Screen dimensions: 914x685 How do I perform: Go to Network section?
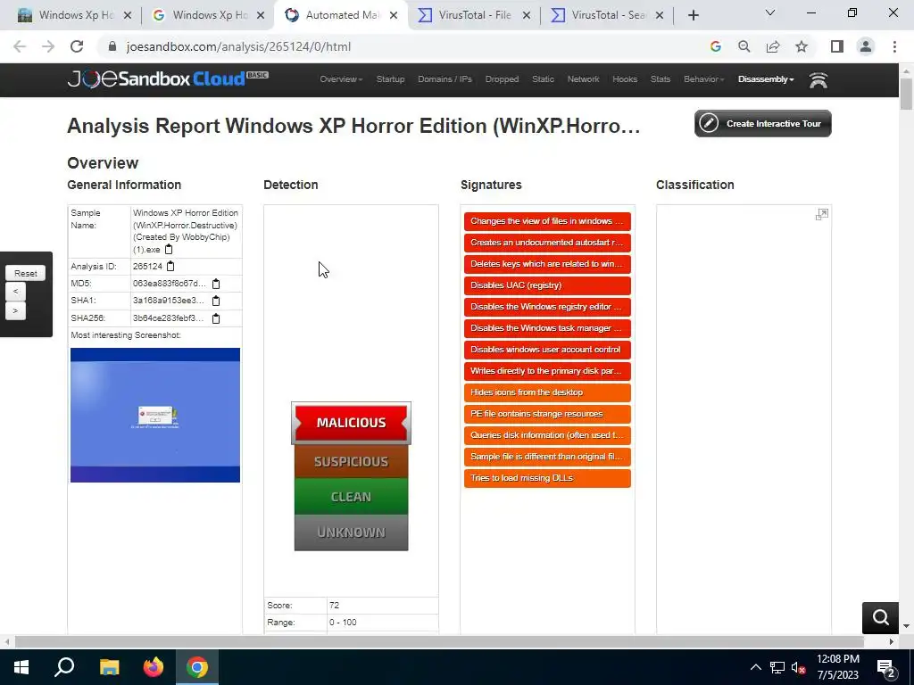pyautogui.click(x=583, y=79)
